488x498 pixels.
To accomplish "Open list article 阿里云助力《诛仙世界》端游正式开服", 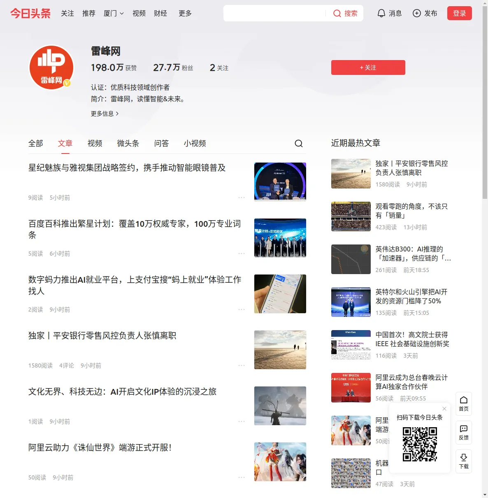I will [x=100, y=448].
